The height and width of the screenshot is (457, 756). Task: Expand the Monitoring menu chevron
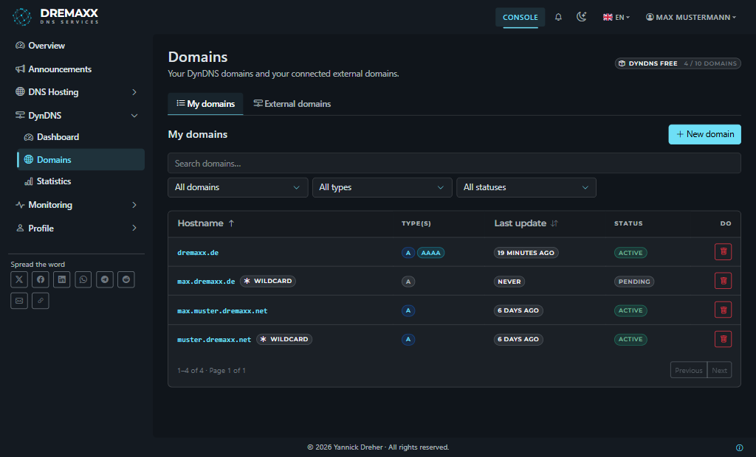(134, 205)
